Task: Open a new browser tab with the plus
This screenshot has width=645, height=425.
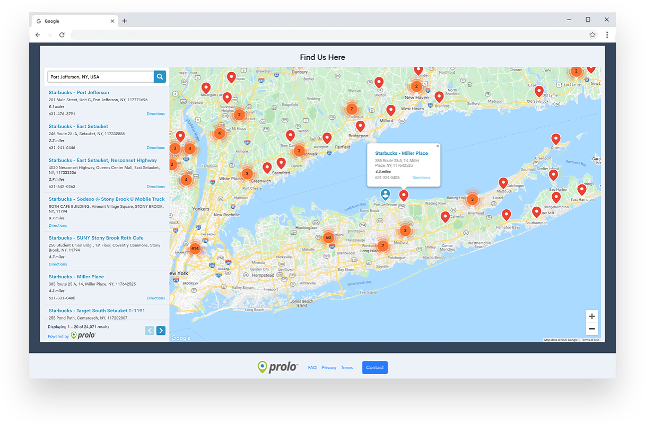Action: pos(124,21)
